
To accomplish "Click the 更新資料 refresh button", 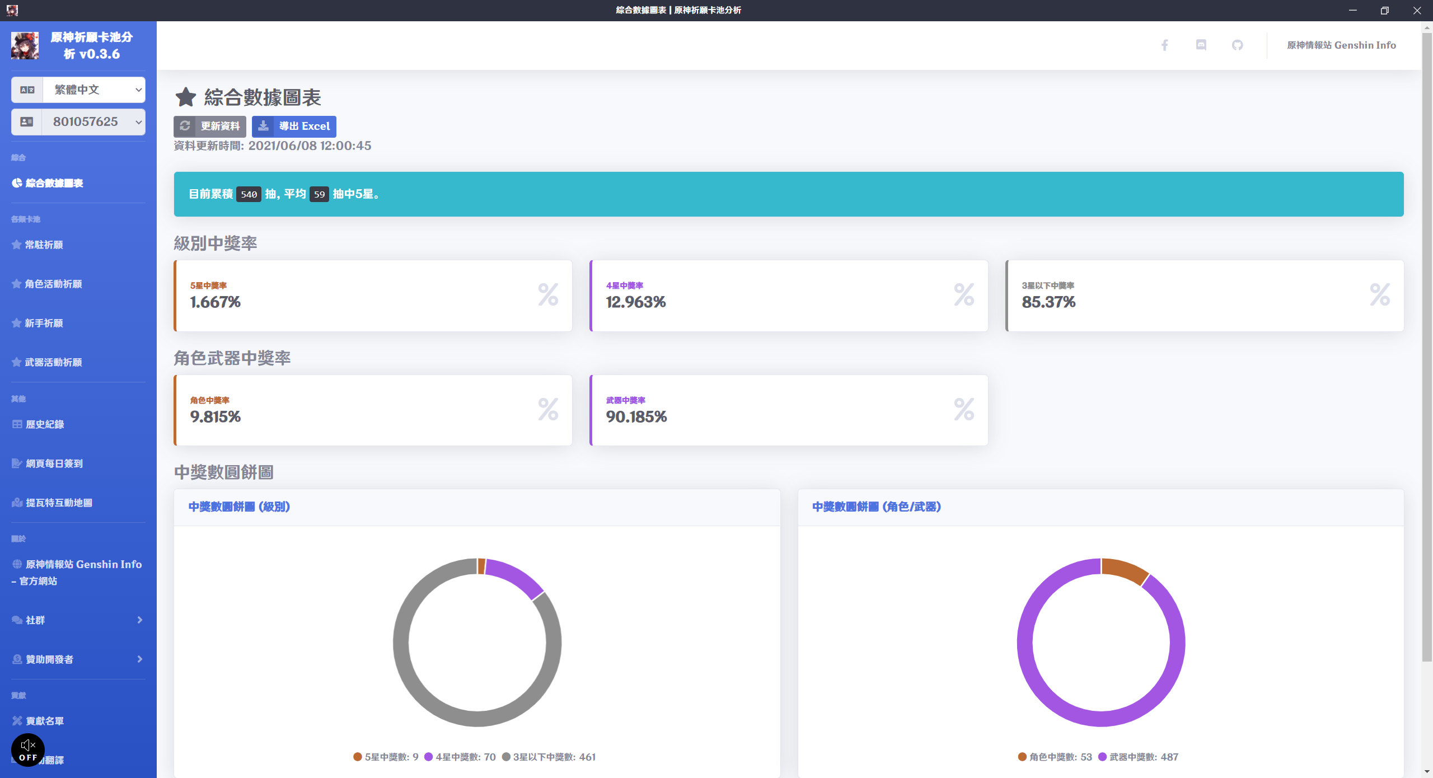I will coord(210,126).
